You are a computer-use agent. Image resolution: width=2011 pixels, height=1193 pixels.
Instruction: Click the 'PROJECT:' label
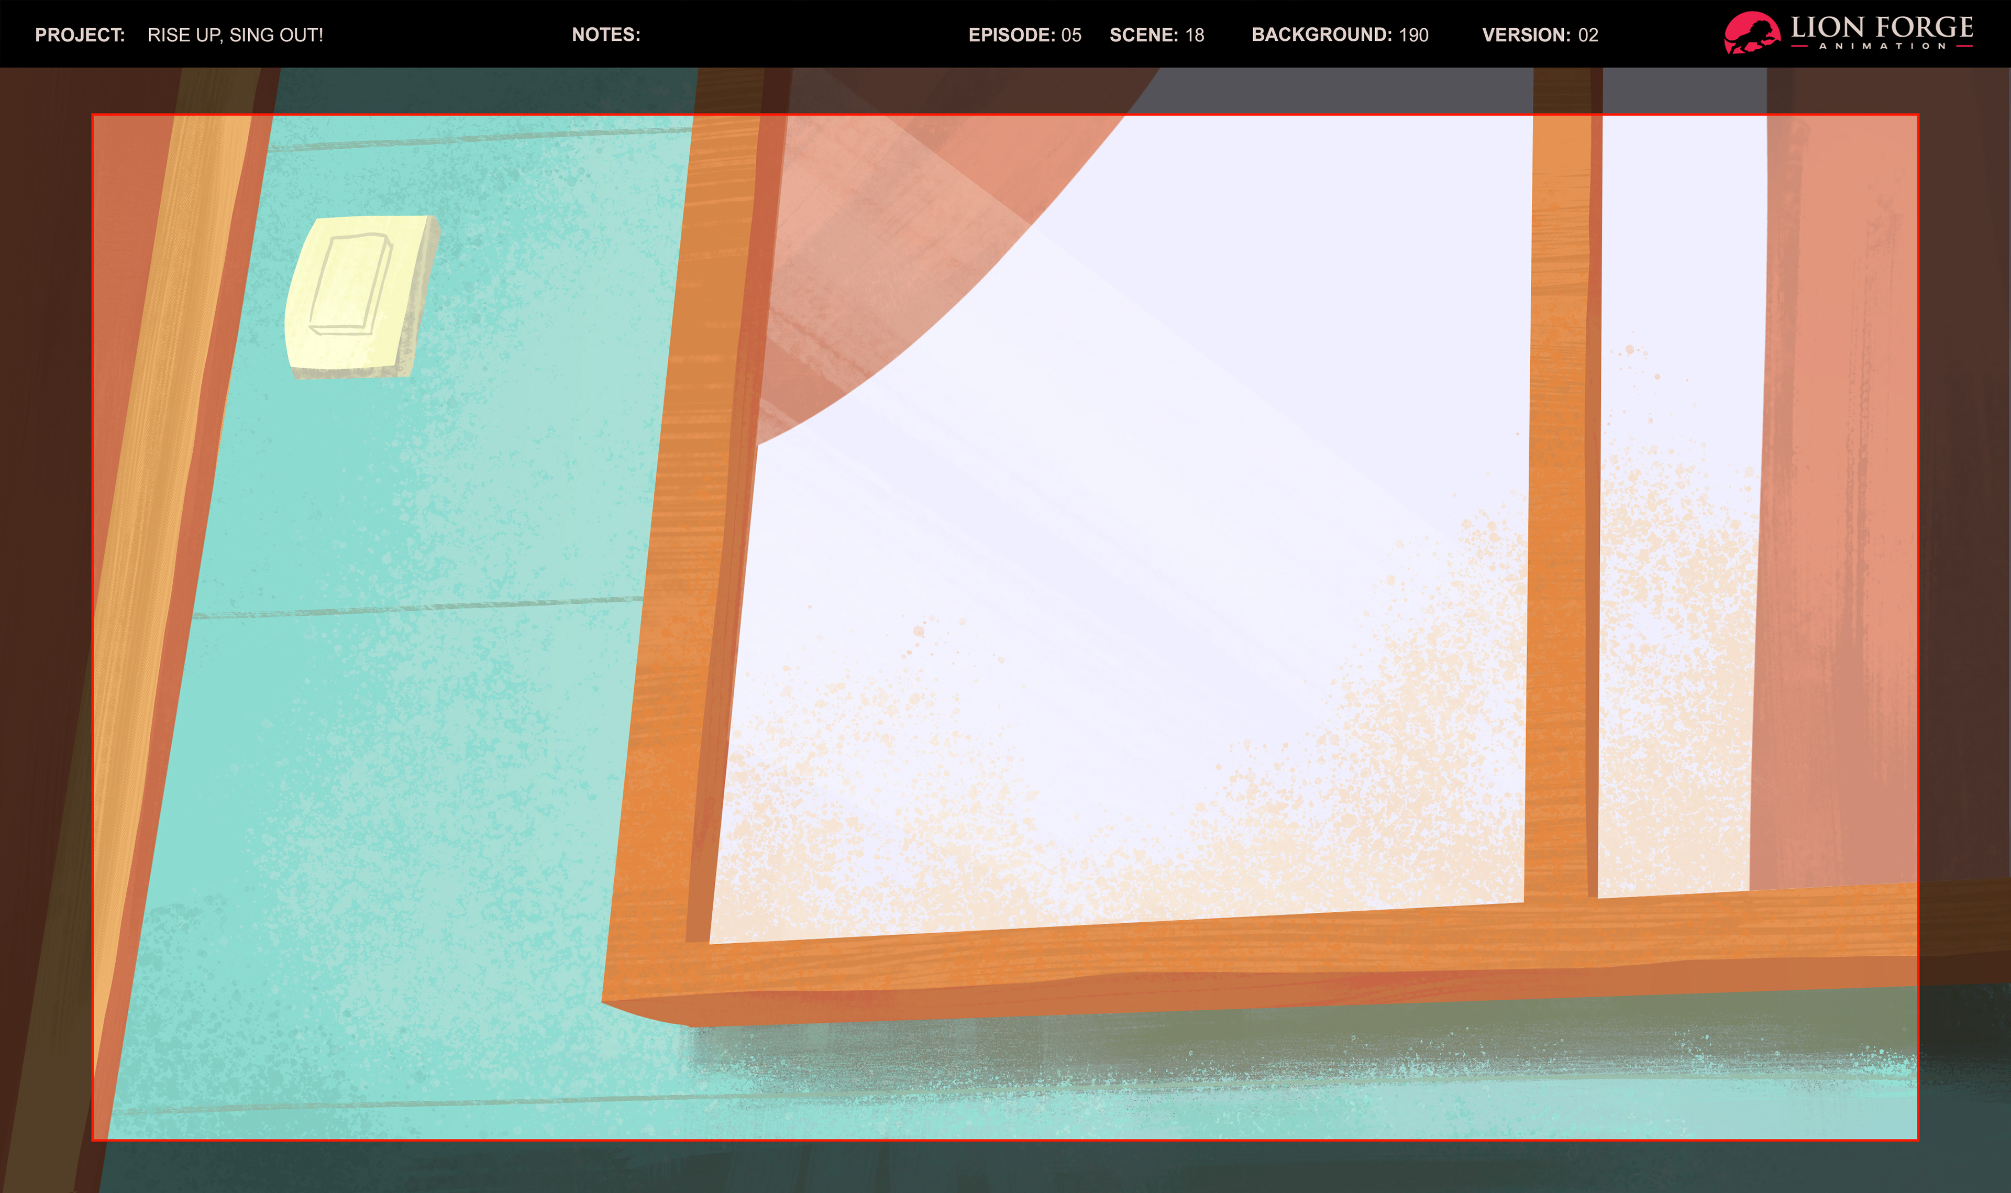pos(80,36)
